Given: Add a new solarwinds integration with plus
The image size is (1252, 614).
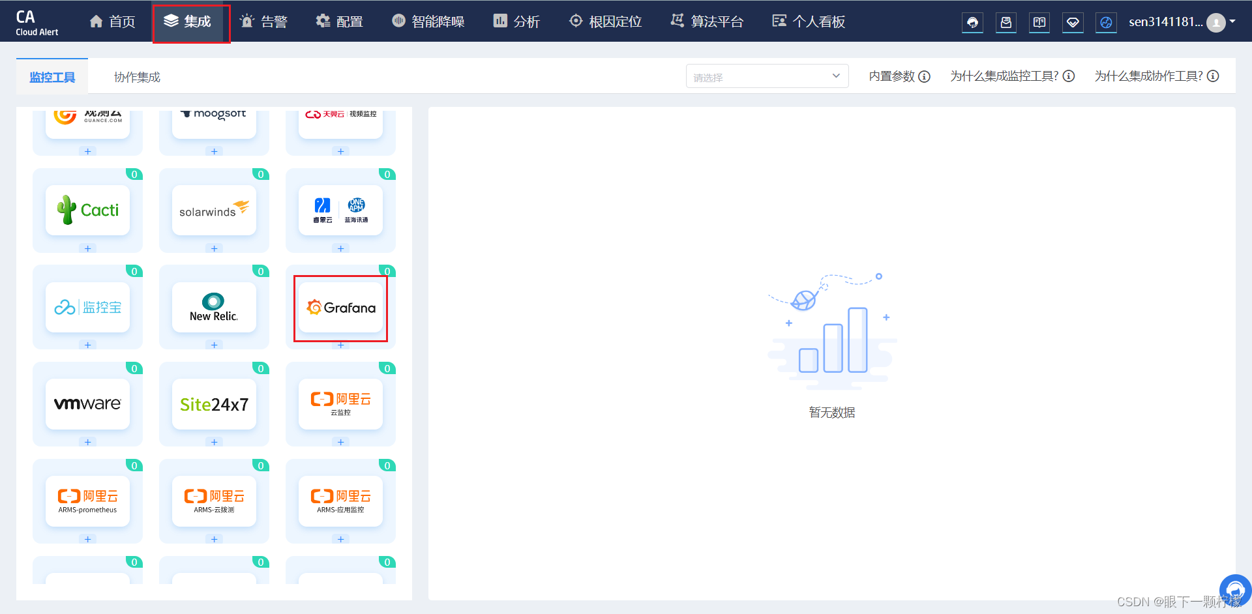Looking at the screenshot, I should (214, 248).
